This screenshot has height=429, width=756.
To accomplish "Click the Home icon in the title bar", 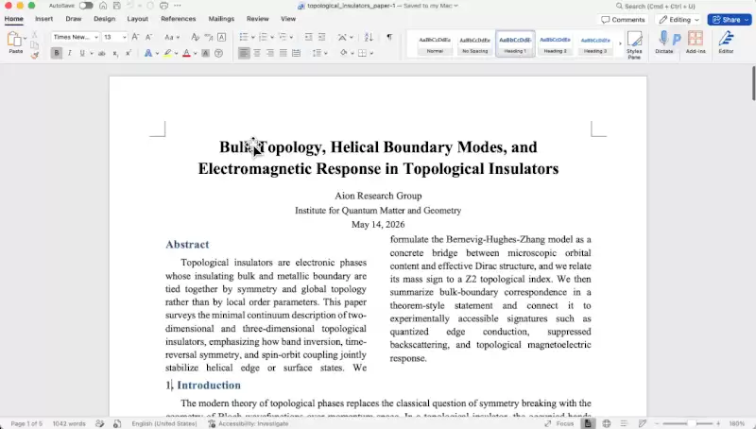I will point(103,6).
